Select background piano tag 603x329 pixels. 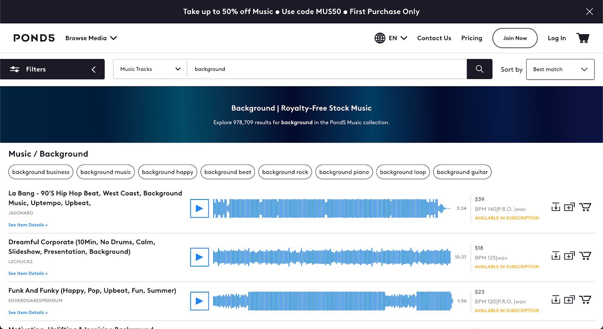coord(344,172)
